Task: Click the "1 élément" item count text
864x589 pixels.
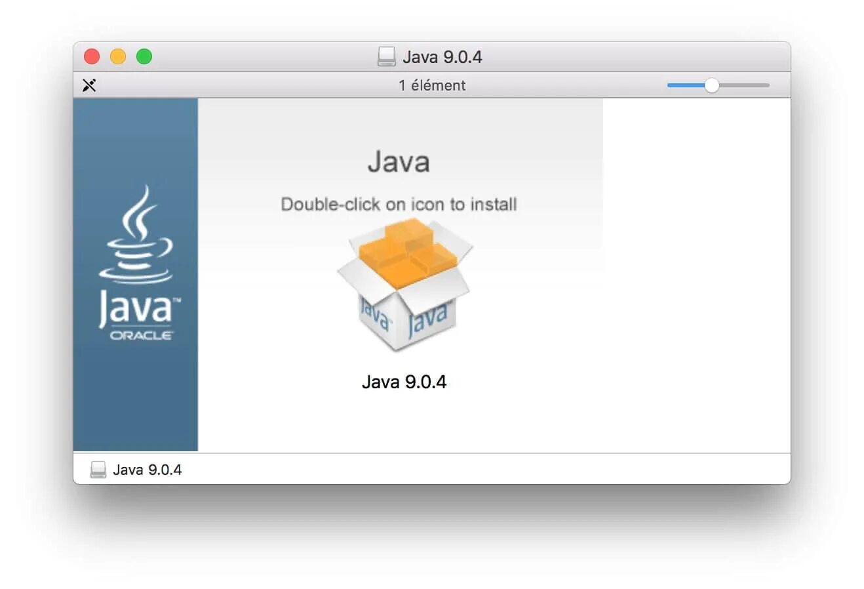Action: coord(432,85)
